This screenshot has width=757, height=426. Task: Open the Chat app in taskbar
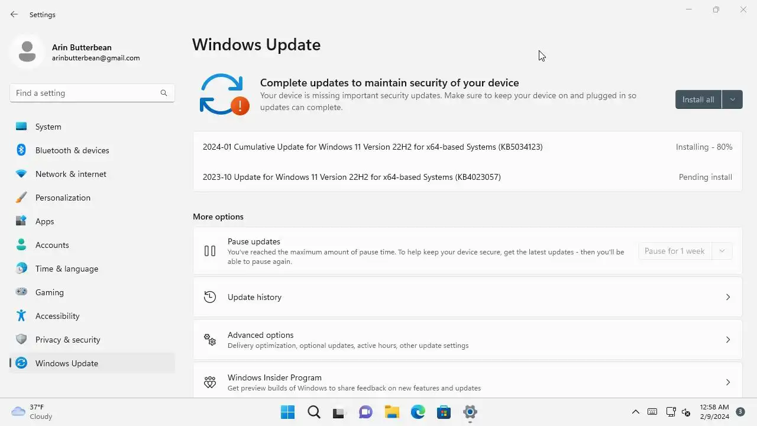[365, 412]
